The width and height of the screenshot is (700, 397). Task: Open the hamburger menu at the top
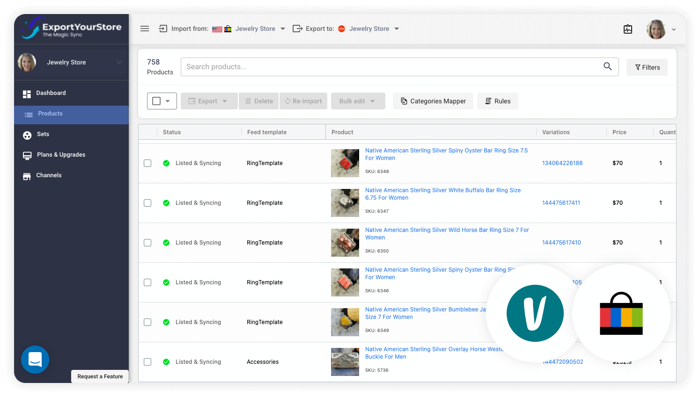pos(145,29)
